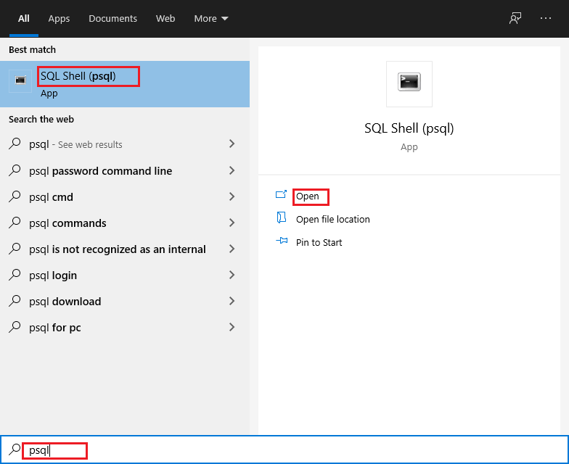This screenshot has height=464, width=569.
Task: Switch to the All tab
Action: pos(23,19)
